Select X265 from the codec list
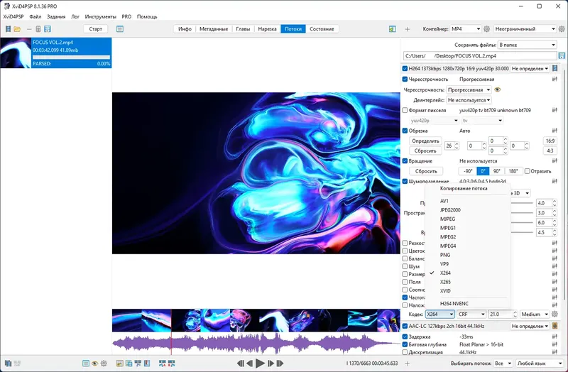This screenshot has width=568, height=372. (467, 282)
